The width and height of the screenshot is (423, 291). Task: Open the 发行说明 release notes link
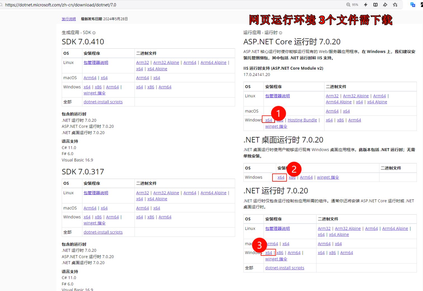pyautogui.click(x=69, y=19)
